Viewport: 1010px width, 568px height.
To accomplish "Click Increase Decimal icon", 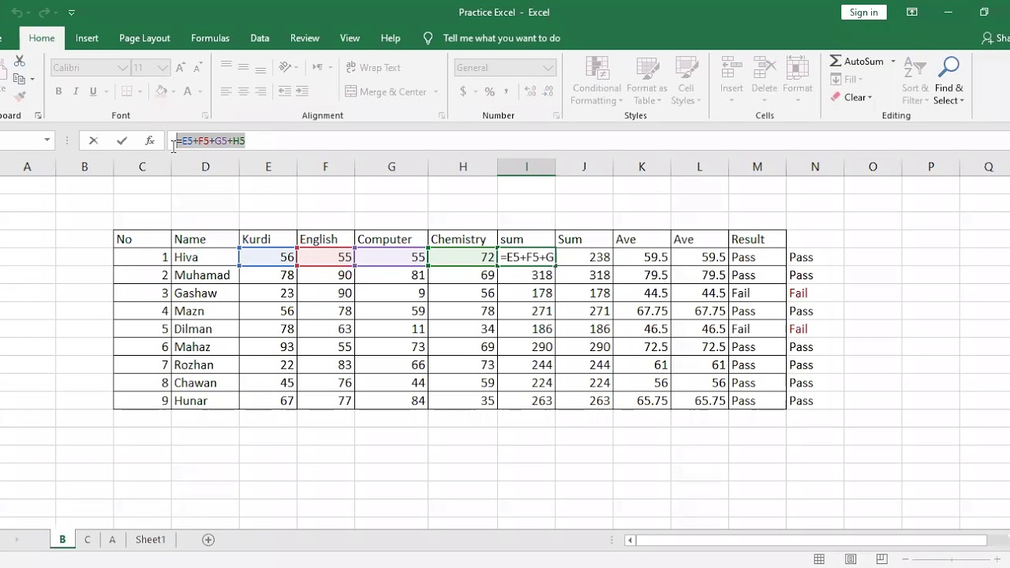I will coord(529,92).
